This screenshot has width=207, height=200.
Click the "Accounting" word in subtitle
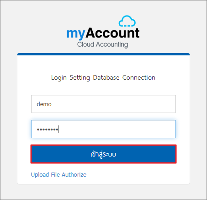click(112, 45)
